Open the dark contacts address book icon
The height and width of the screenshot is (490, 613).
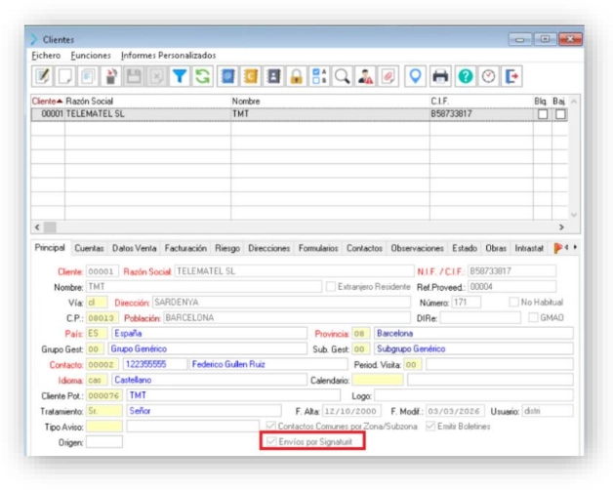tap(273, 76)
